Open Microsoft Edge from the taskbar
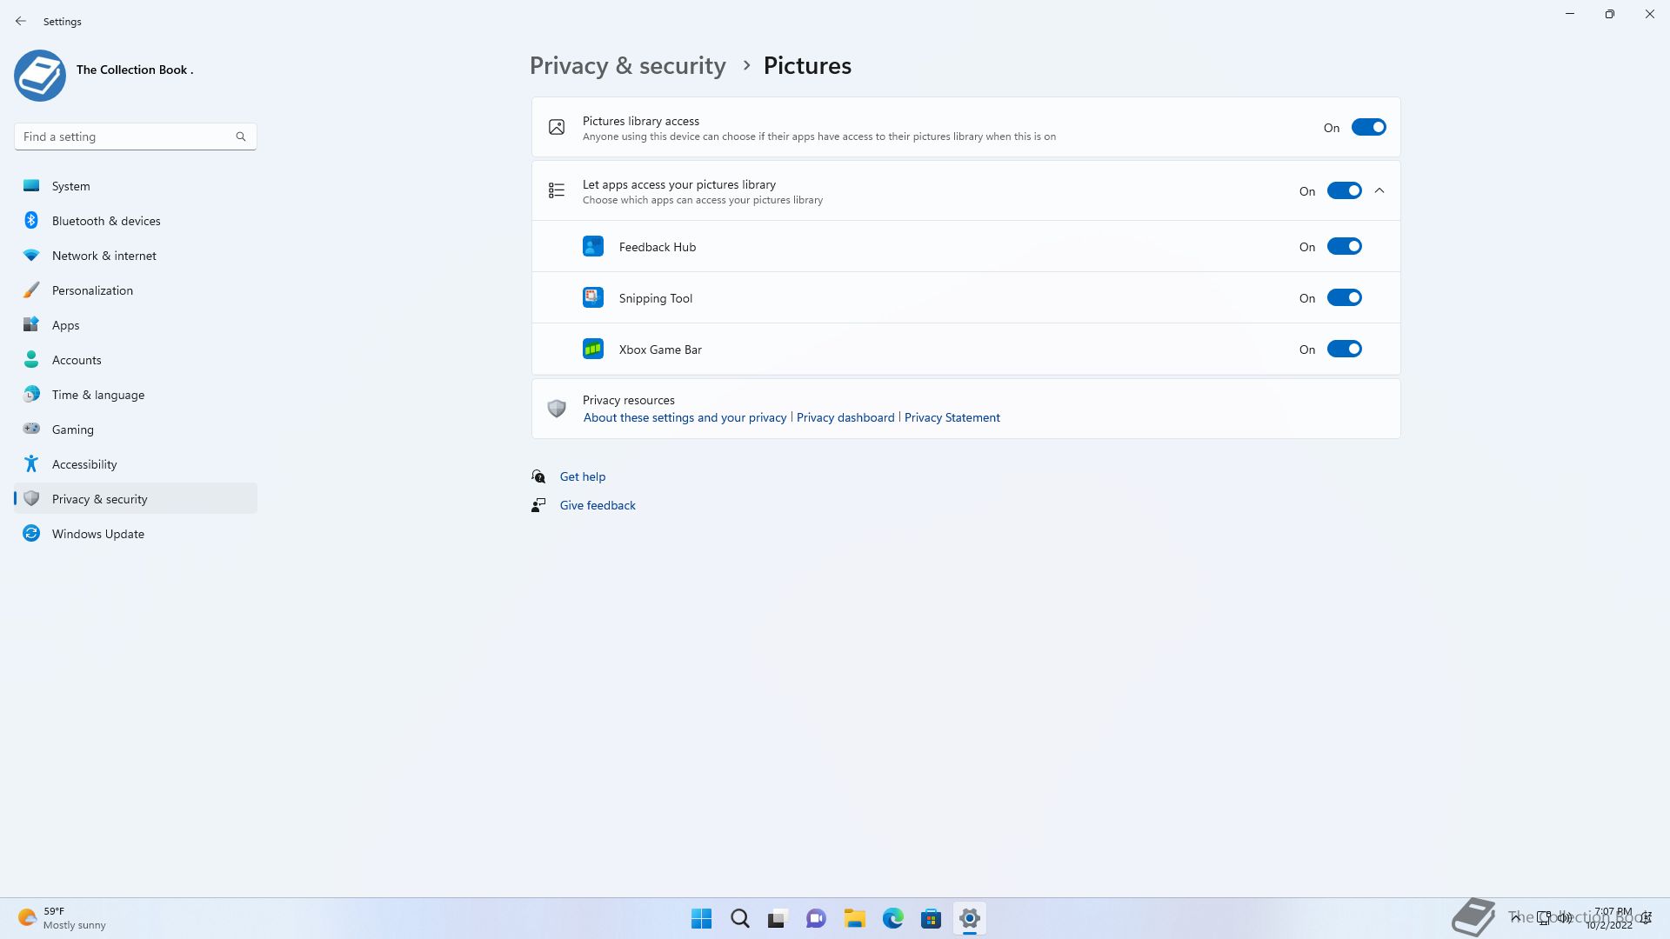Image resolution: width=1670 pixels, height=939 pixels. click(x=892, y=918)
